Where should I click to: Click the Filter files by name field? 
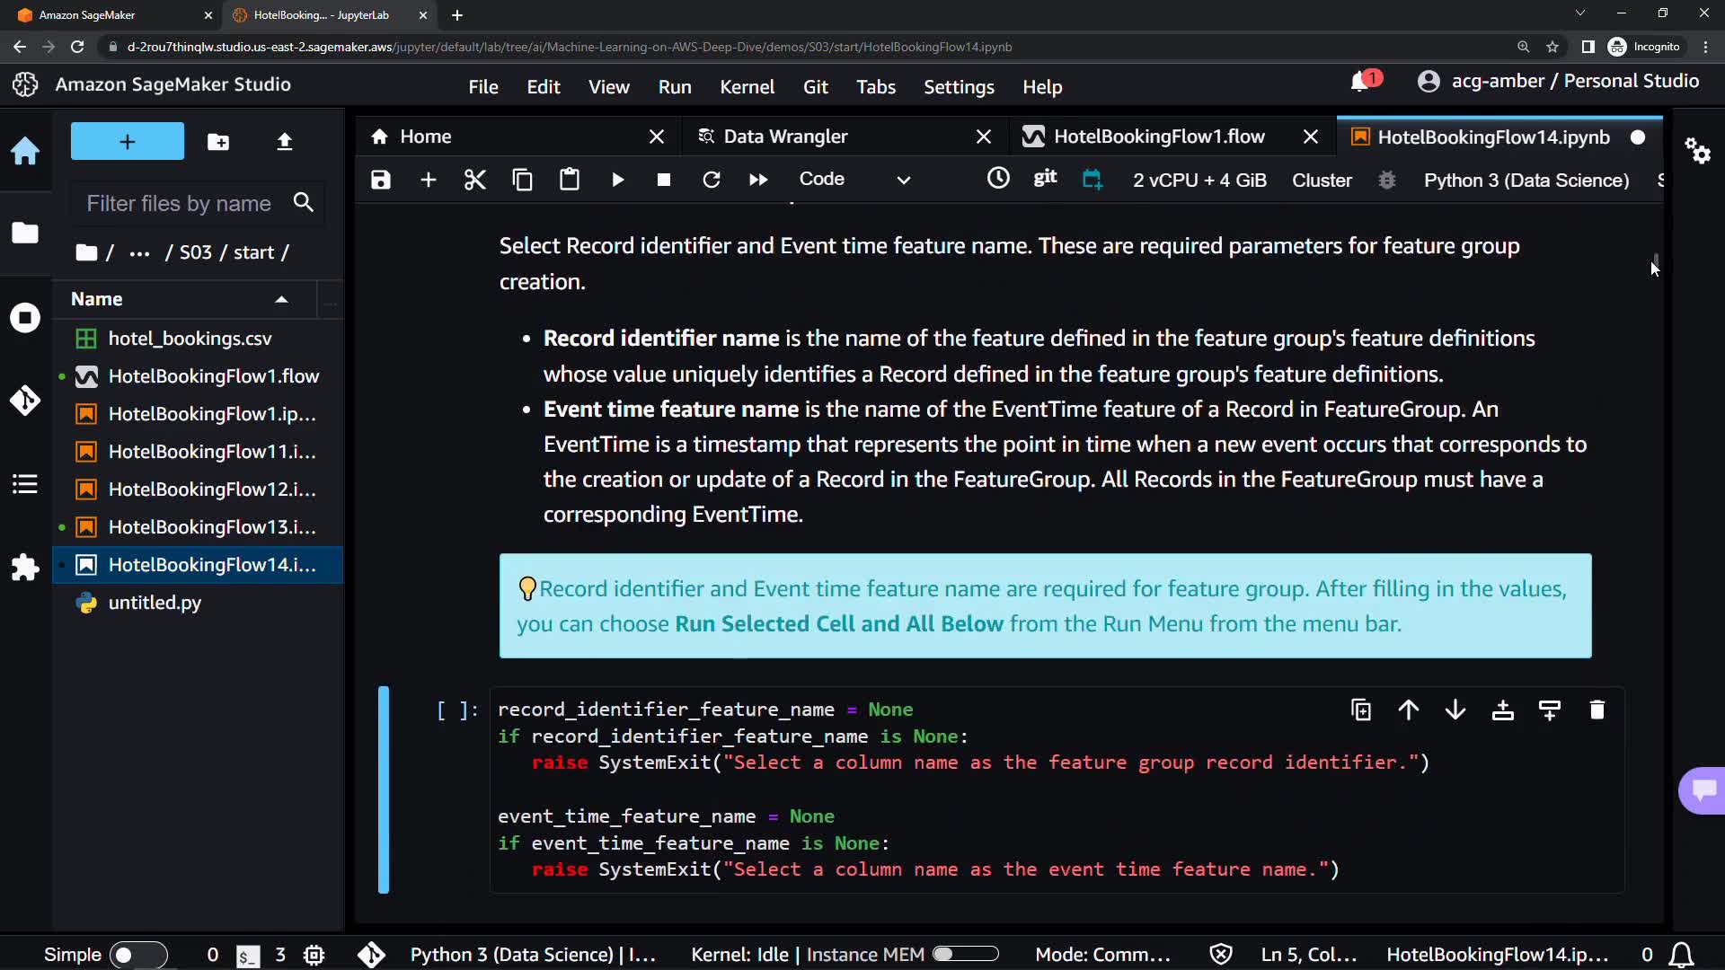[180, 204]
